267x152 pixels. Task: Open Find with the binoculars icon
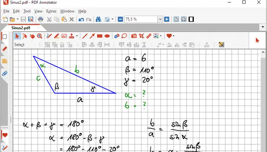coord(98,19)
